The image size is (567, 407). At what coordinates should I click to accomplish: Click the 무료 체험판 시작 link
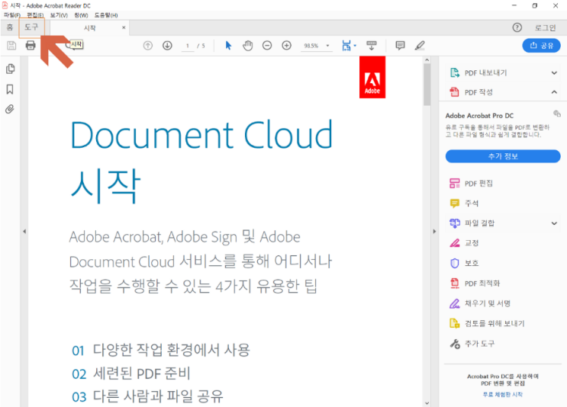point(503,394)
